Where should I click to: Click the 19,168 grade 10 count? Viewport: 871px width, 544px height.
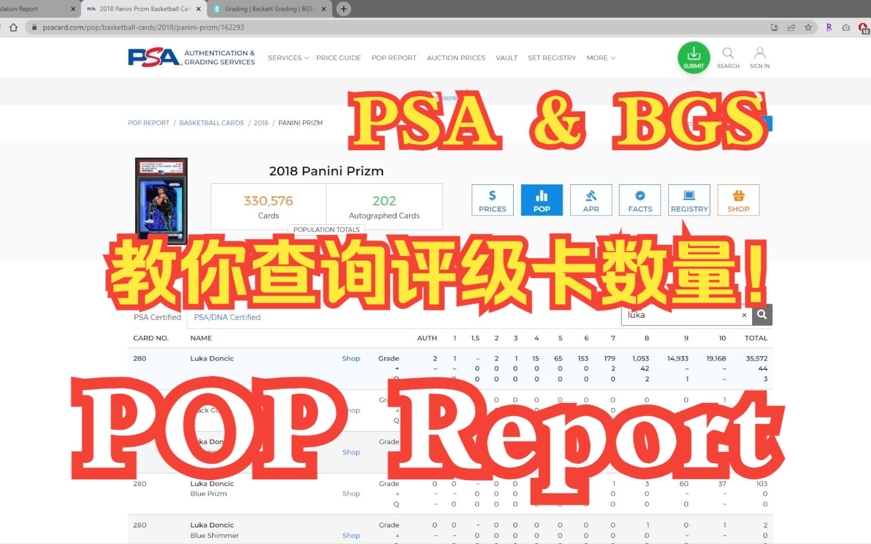tap(716, 359)
